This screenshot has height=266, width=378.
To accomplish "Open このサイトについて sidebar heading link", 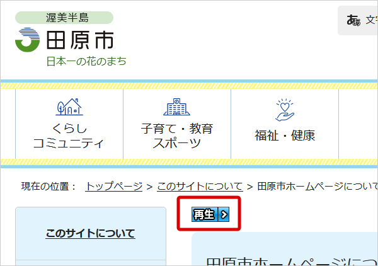I will 90,233.
